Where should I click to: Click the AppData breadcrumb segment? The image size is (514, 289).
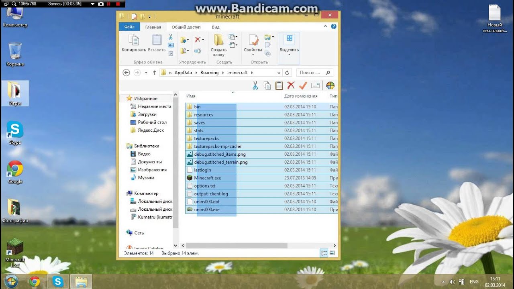183,73
